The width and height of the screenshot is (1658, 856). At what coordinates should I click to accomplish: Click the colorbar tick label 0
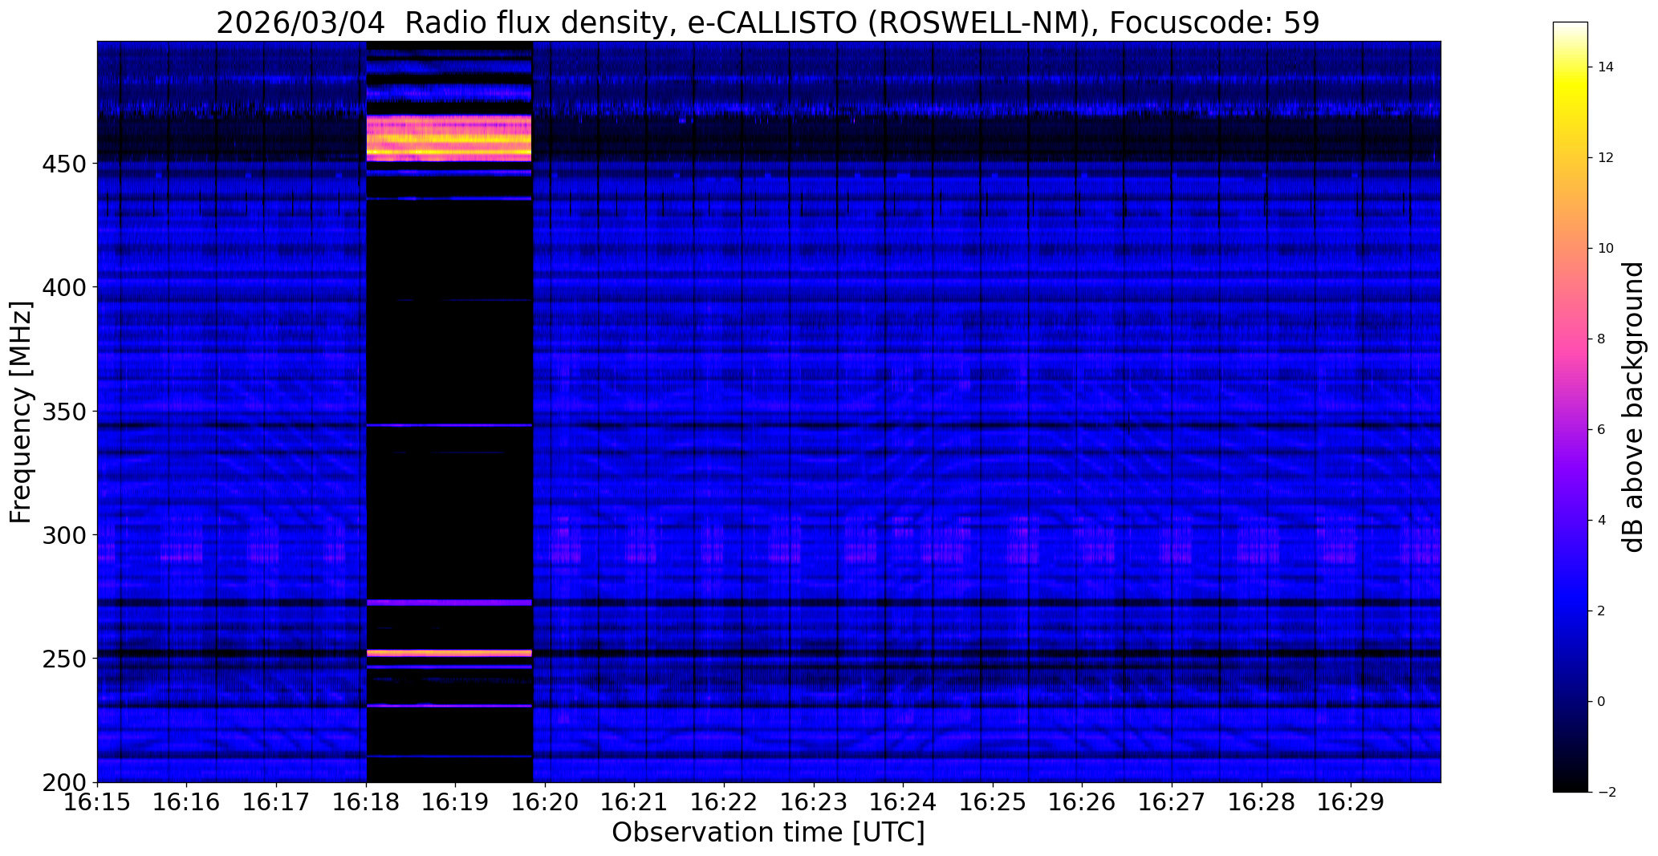[1602, 701]
